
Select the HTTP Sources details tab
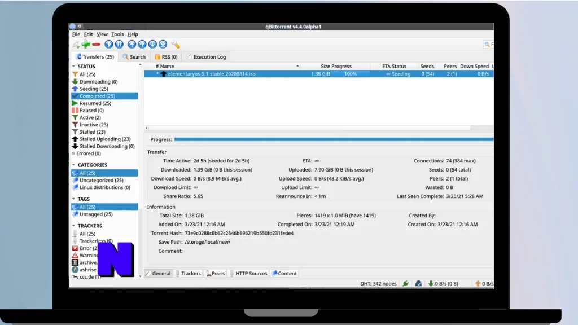click(x=248, y=274)
